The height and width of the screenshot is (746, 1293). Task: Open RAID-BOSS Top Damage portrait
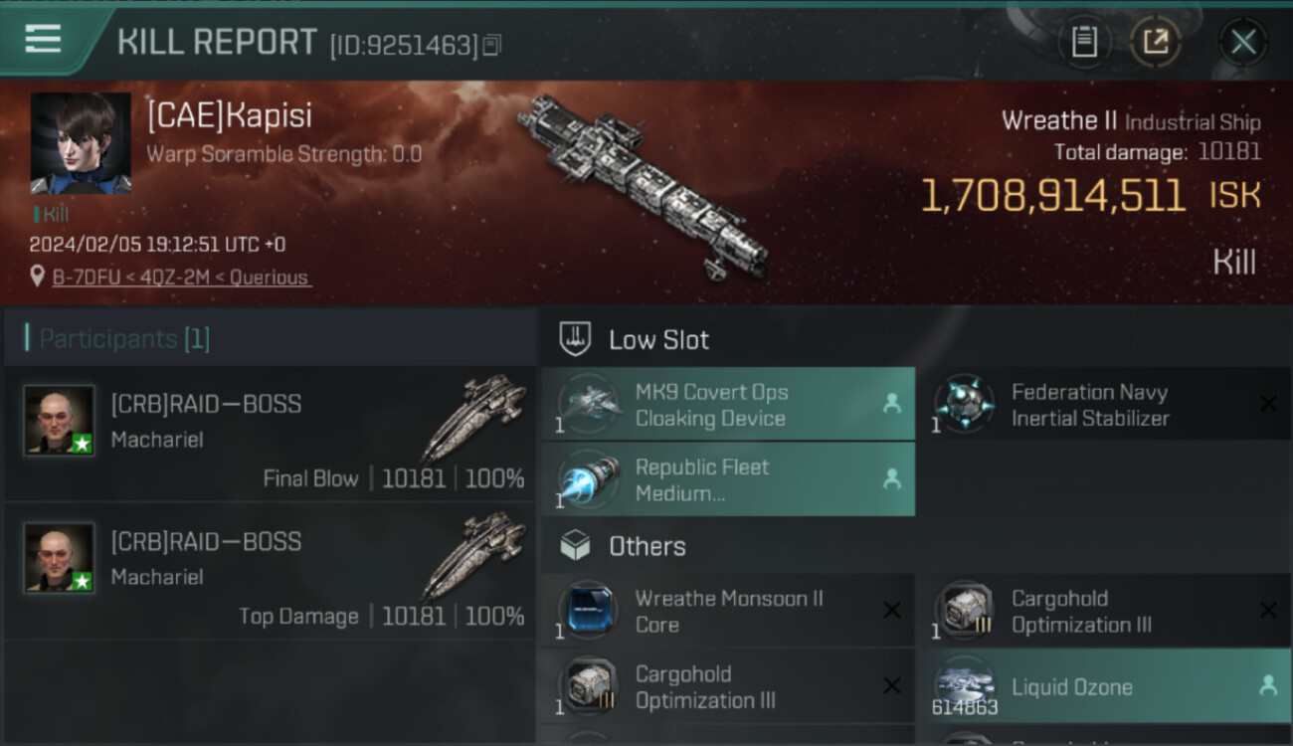(x=60, y=558)
